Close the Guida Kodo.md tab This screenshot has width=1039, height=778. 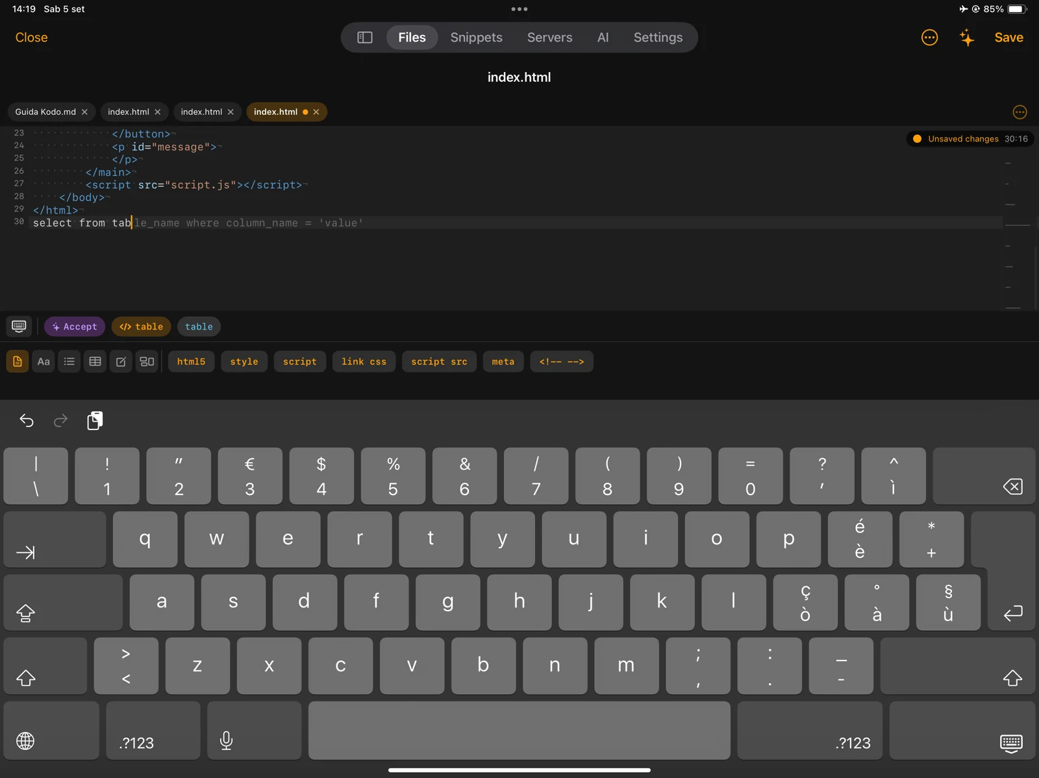click(x=84, y=112)
